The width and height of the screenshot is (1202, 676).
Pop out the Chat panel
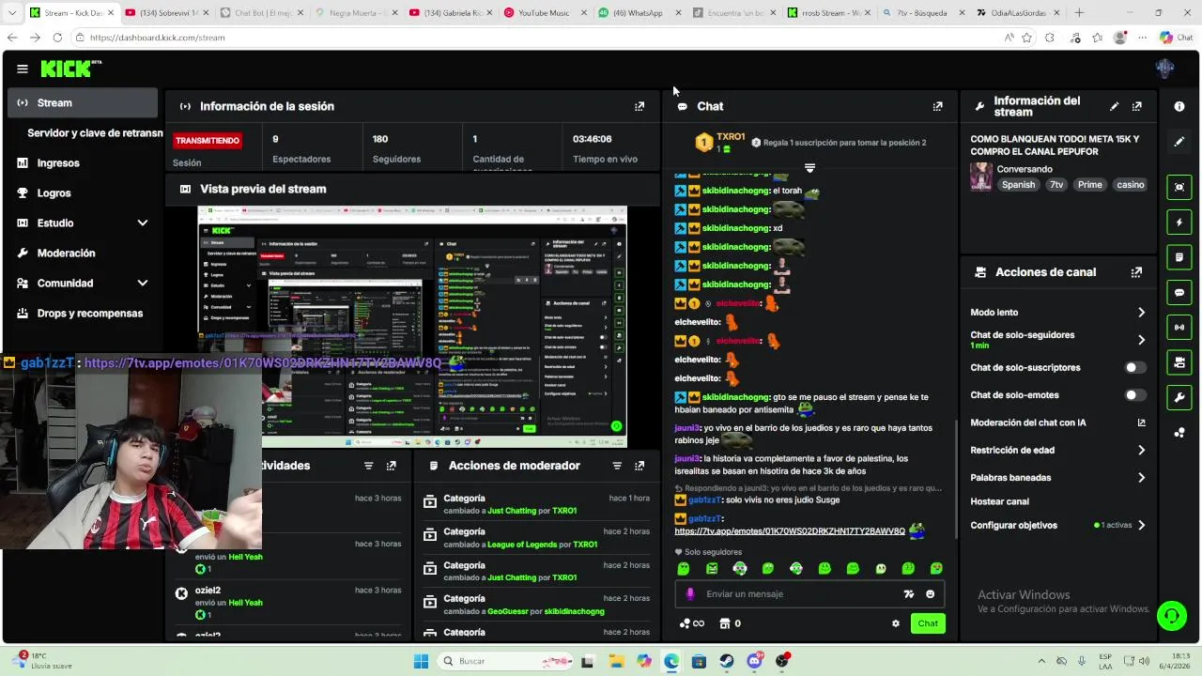coord(937,106)
